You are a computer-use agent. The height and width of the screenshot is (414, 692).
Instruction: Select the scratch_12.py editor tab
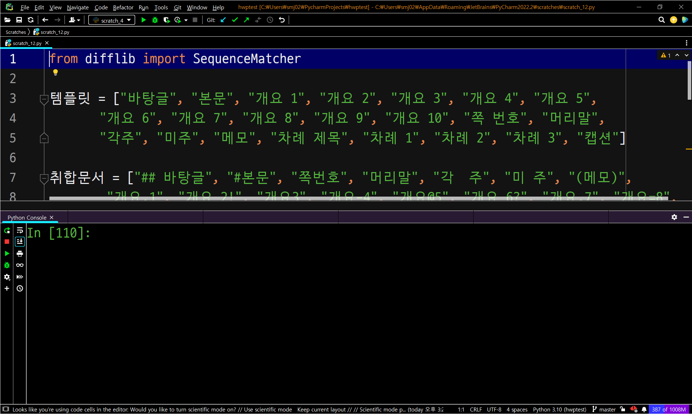pos(27,43)
